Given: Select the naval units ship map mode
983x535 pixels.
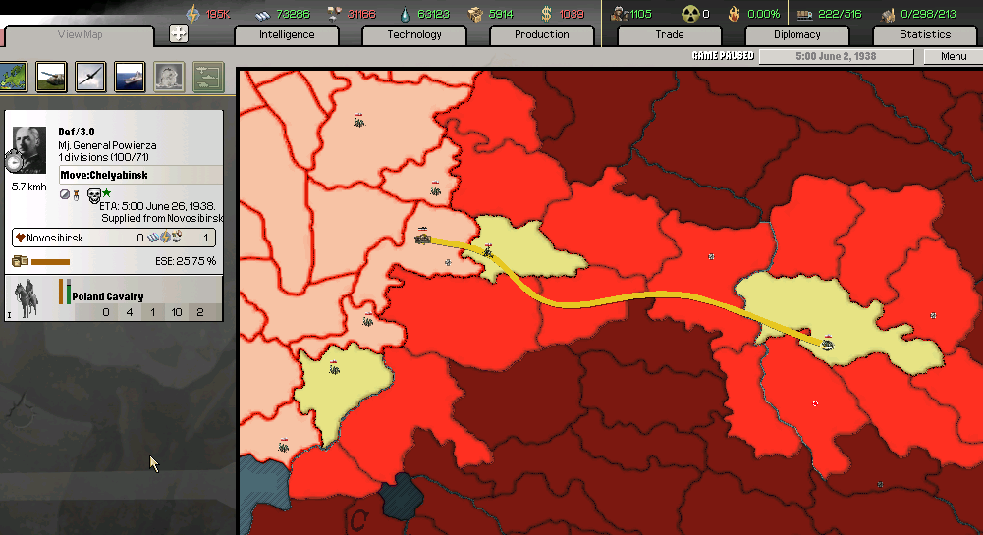Looking at the screenshot, I should pyautogui.click(x=131, y=77).
